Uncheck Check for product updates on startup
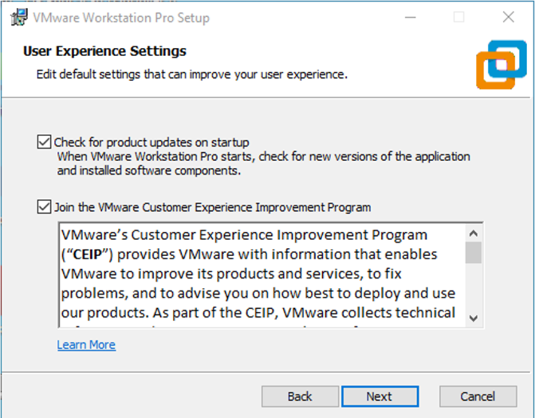535x418 pixels. pos(44,142)
